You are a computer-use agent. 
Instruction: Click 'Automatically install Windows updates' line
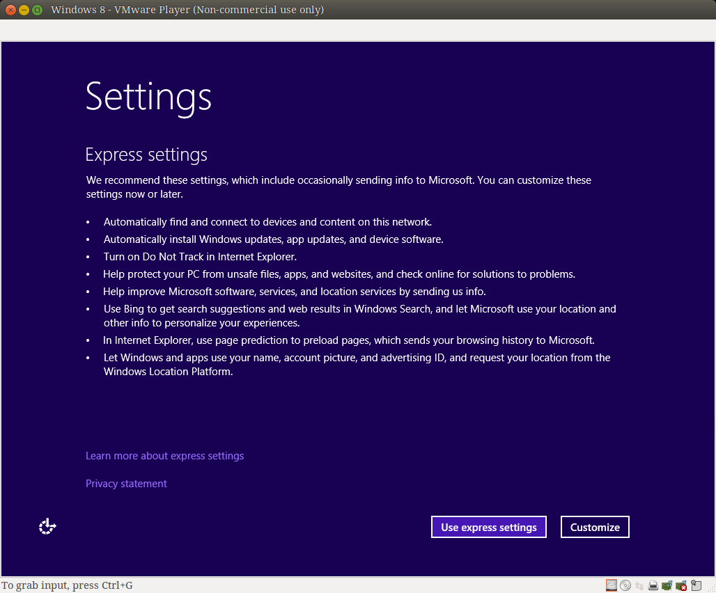[x=273, y=239]
